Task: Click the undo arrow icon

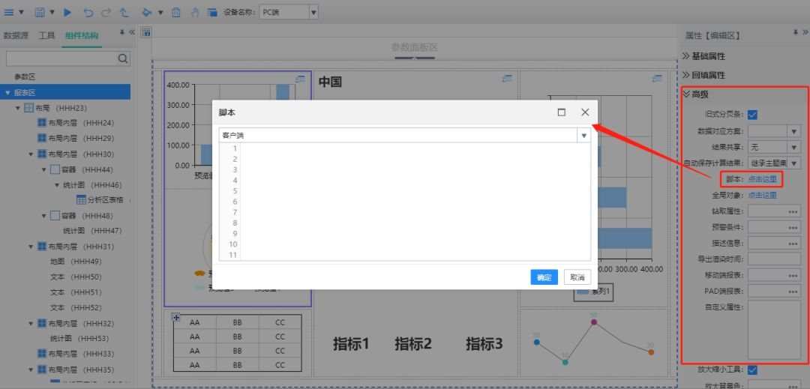Action: point(88,12)
